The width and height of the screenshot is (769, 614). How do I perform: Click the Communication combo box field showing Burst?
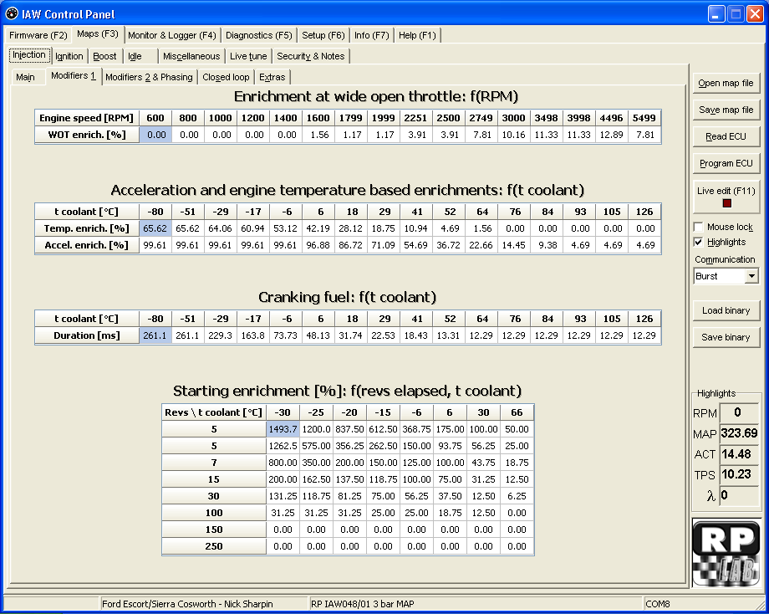click(x=726, y=276)
